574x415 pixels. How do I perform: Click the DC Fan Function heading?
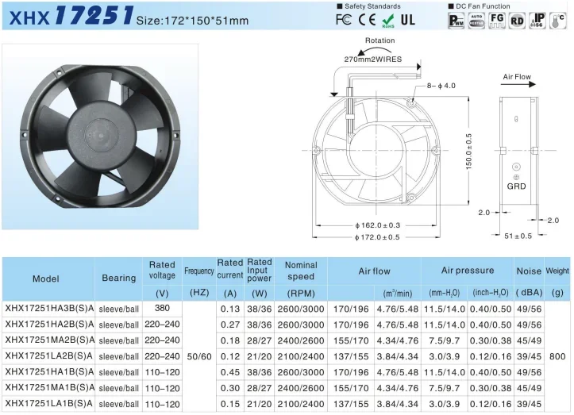click(483, 6)
